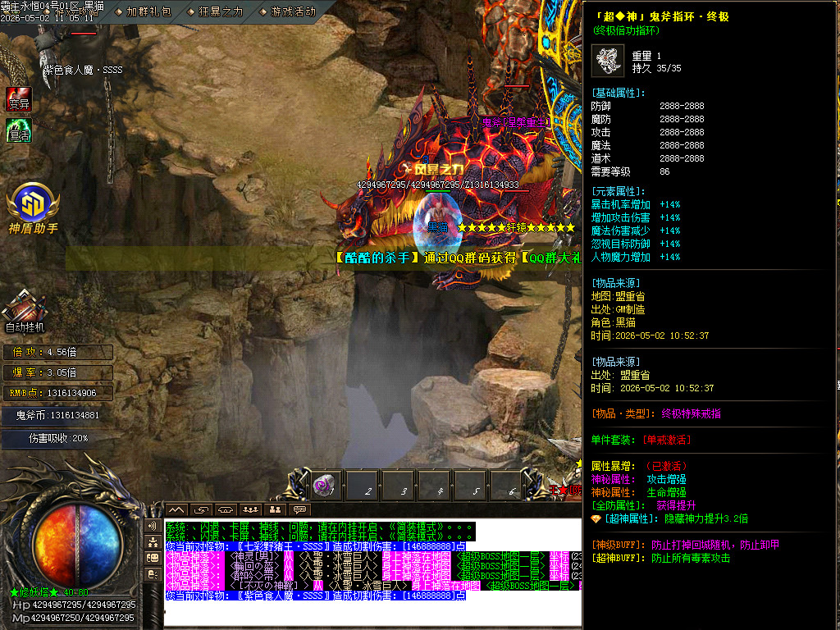Click the 属性暴增 (已激活) line

coord(640,466)
